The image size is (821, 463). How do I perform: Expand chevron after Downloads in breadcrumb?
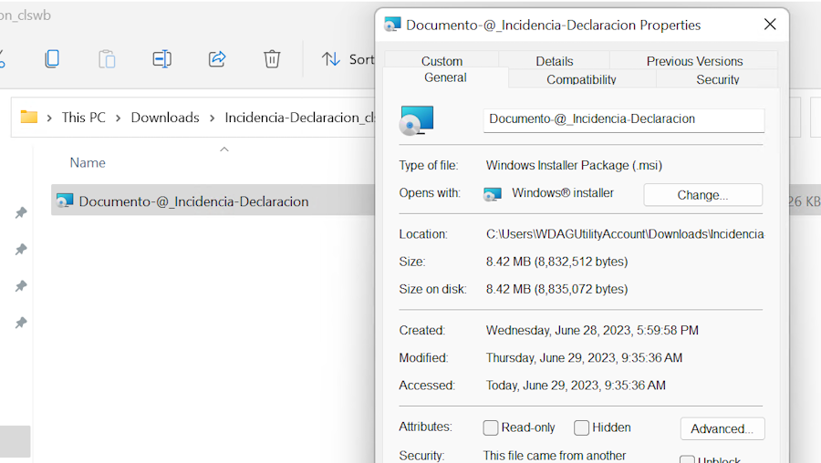coord(212,118)
